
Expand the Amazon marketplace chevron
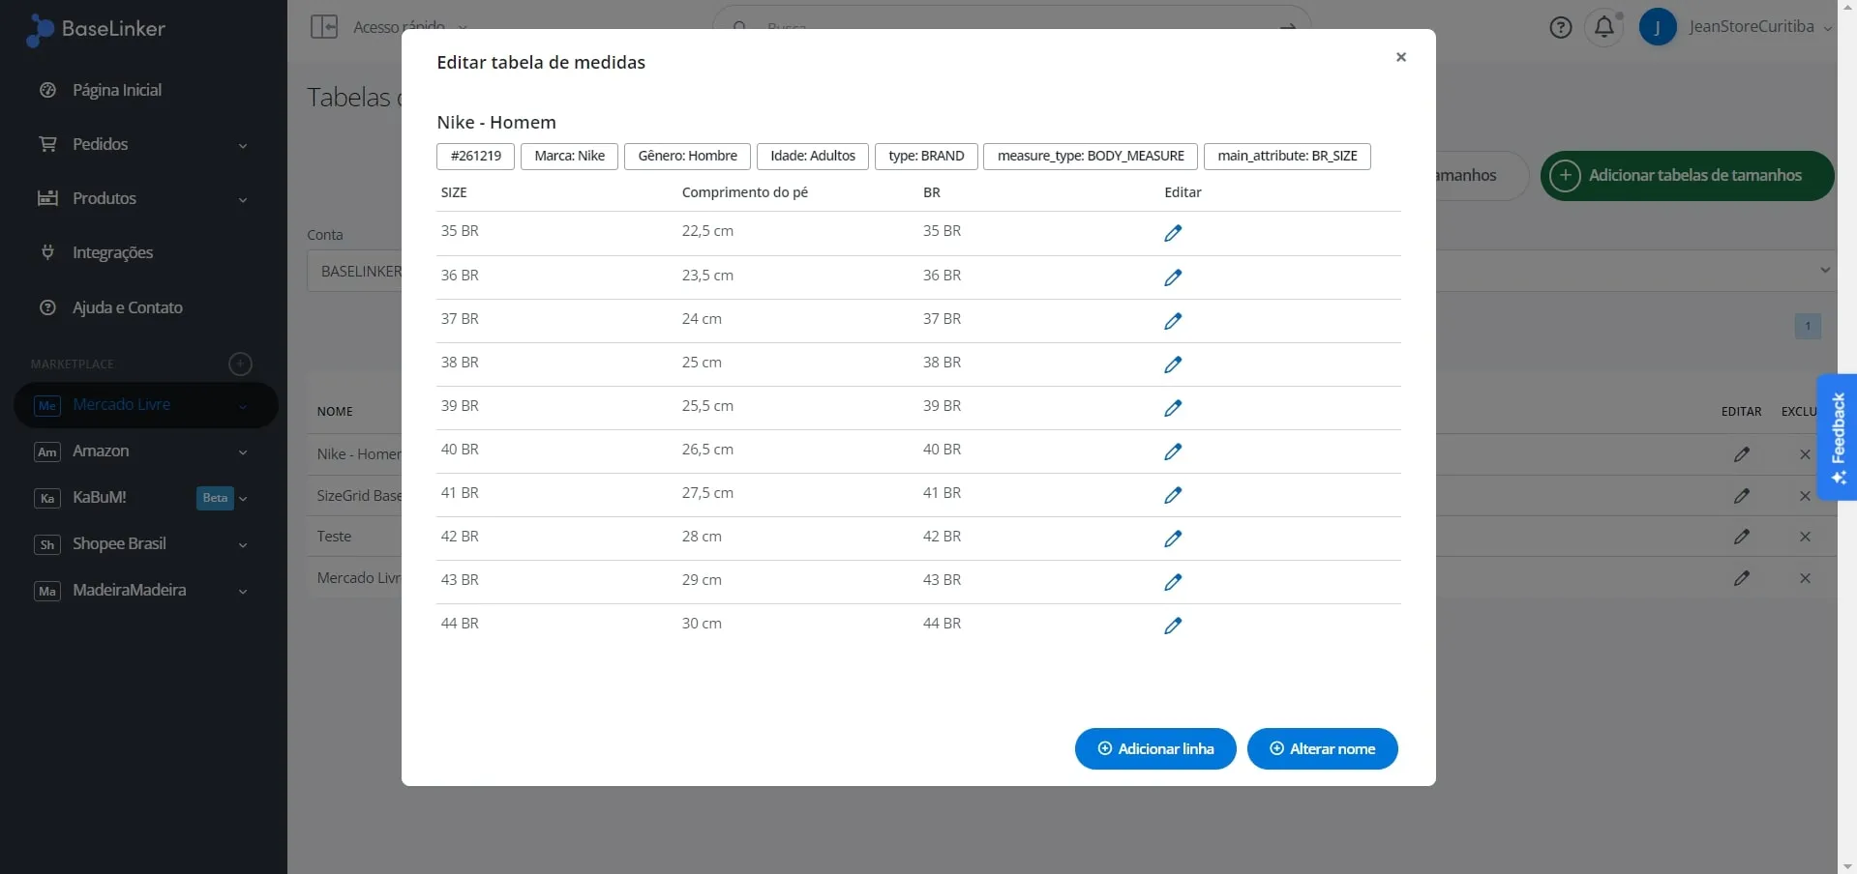click(243, 452)
